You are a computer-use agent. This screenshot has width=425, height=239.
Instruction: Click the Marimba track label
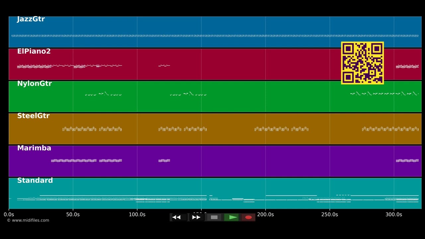click(x=34, y=148)
